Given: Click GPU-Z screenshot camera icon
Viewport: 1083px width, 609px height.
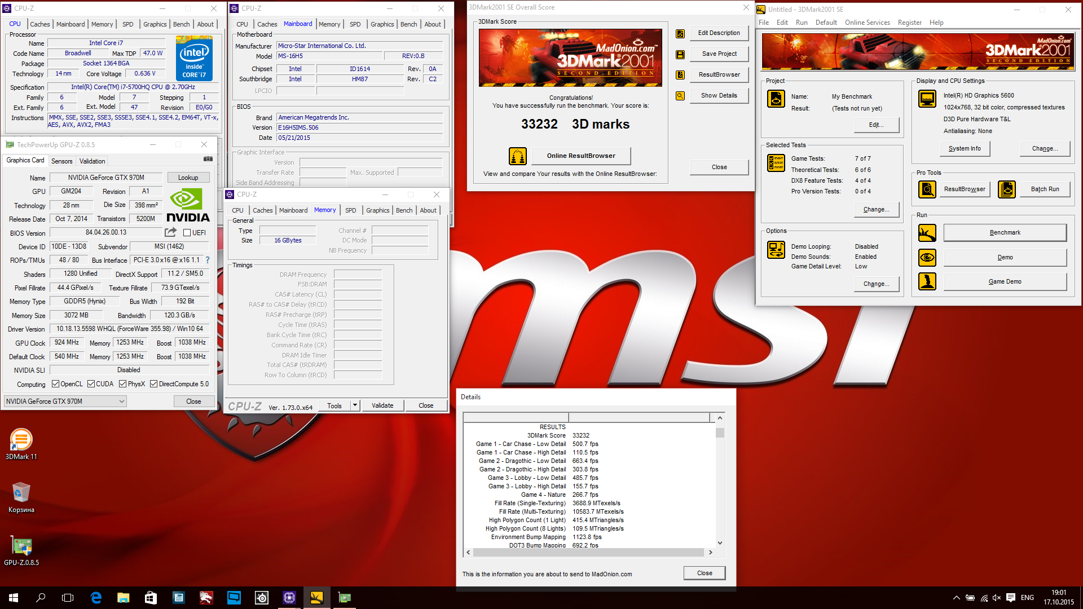Looking at the screenshot, I should 208,159.
